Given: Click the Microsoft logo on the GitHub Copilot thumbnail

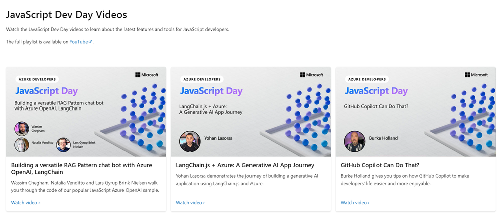Looking at the screenshot, I should click(x=476, y=75).
